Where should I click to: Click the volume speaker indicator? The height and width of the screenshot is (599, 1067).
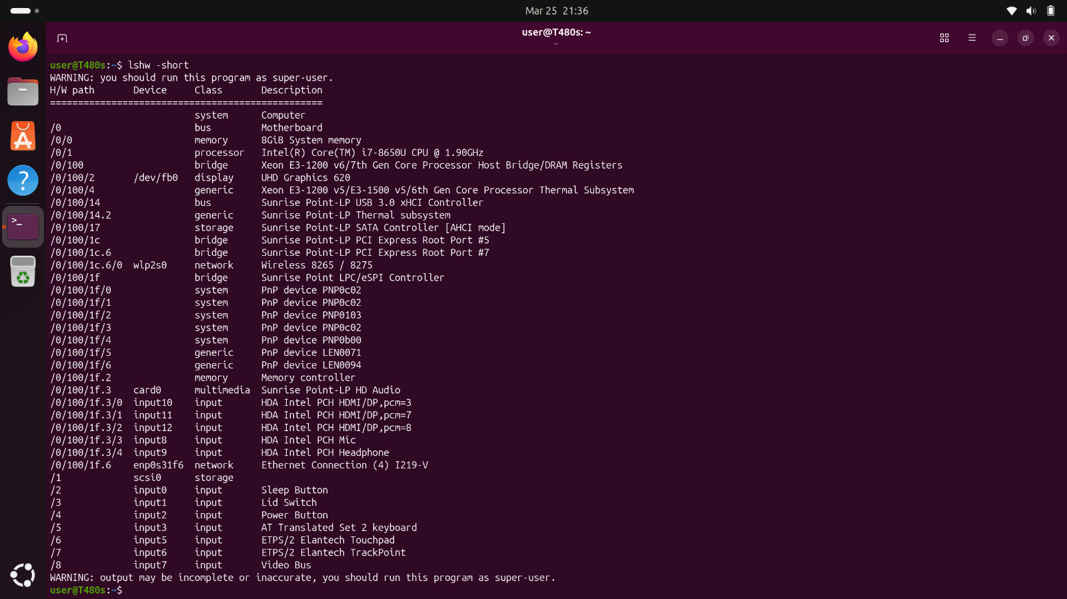coord(1031,11)
